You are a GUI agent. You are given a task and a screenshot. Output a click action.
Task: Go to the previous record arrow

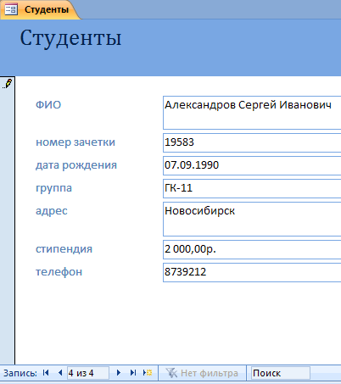click(60, 373)
